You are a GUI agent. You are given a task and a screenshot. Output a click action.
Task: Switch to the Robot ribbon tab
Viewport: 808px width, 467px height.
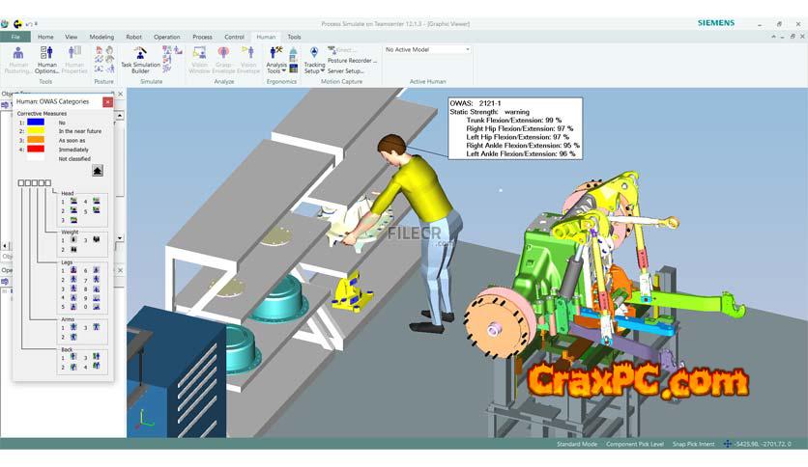point(133,37)
